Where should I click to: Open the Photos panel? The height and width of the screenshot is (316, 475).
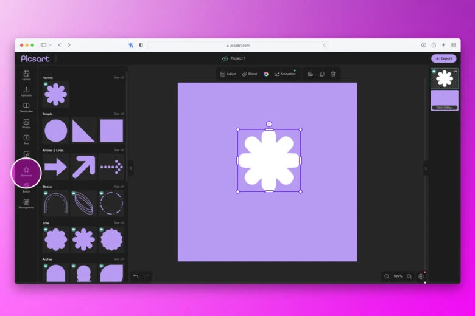point(26,123)
